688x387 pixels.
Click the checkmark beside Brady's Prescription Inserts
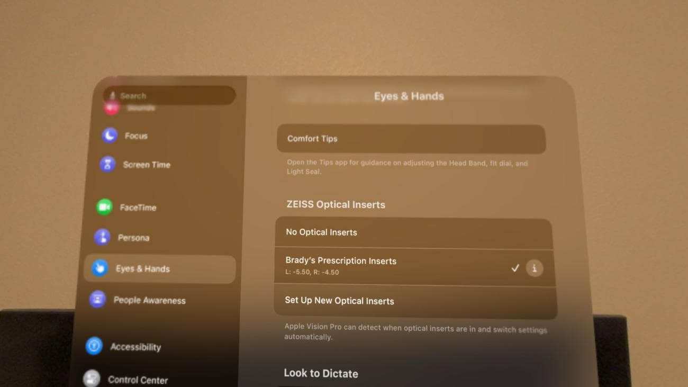coord(515,268)
